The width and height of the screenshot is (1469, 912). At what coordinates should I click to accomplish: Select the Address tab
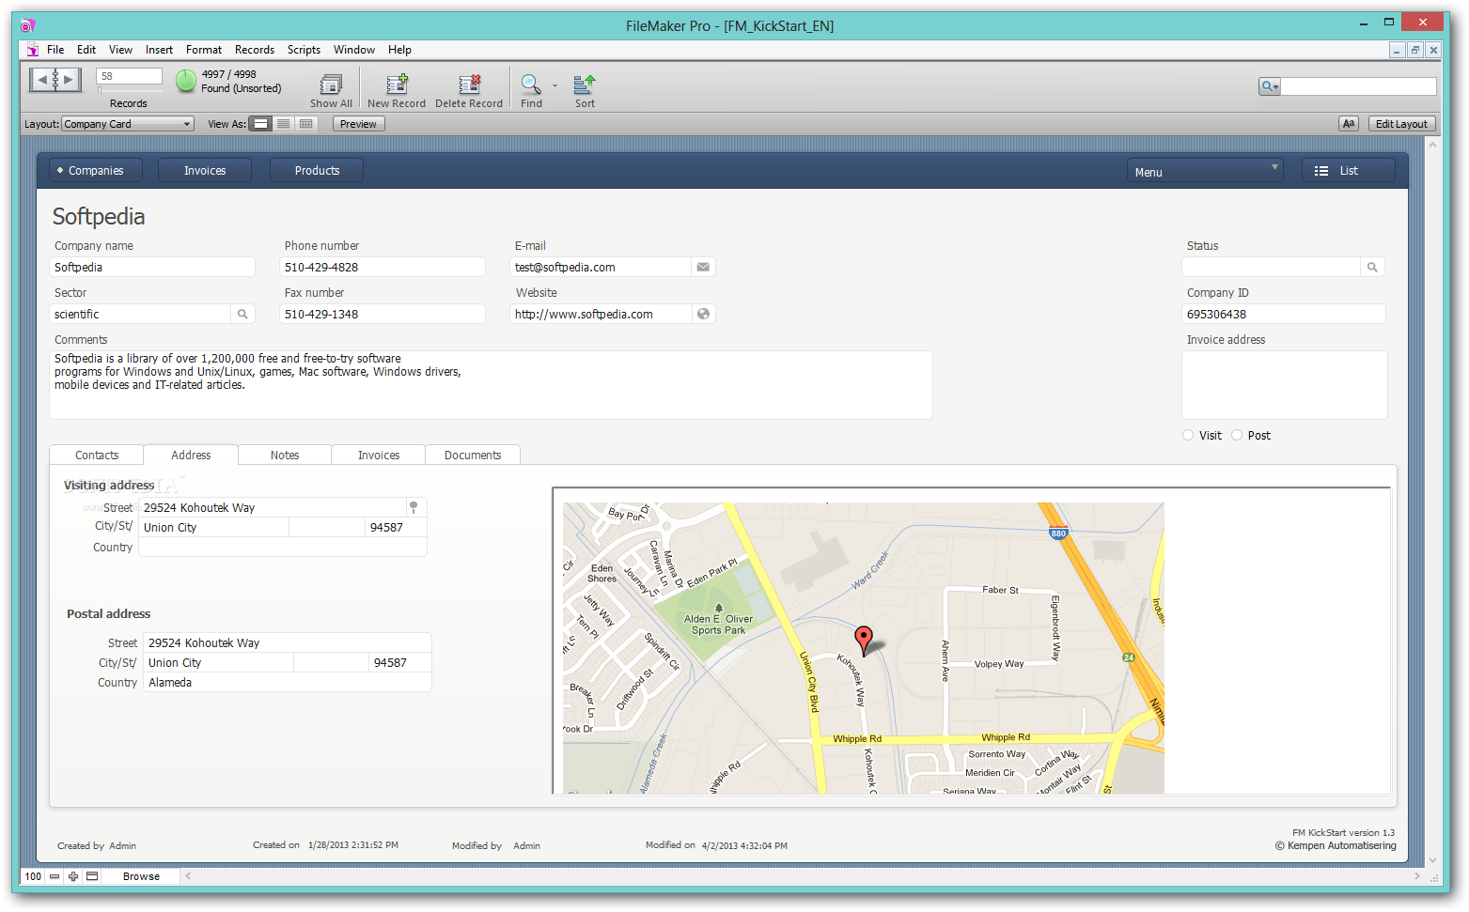191,455
